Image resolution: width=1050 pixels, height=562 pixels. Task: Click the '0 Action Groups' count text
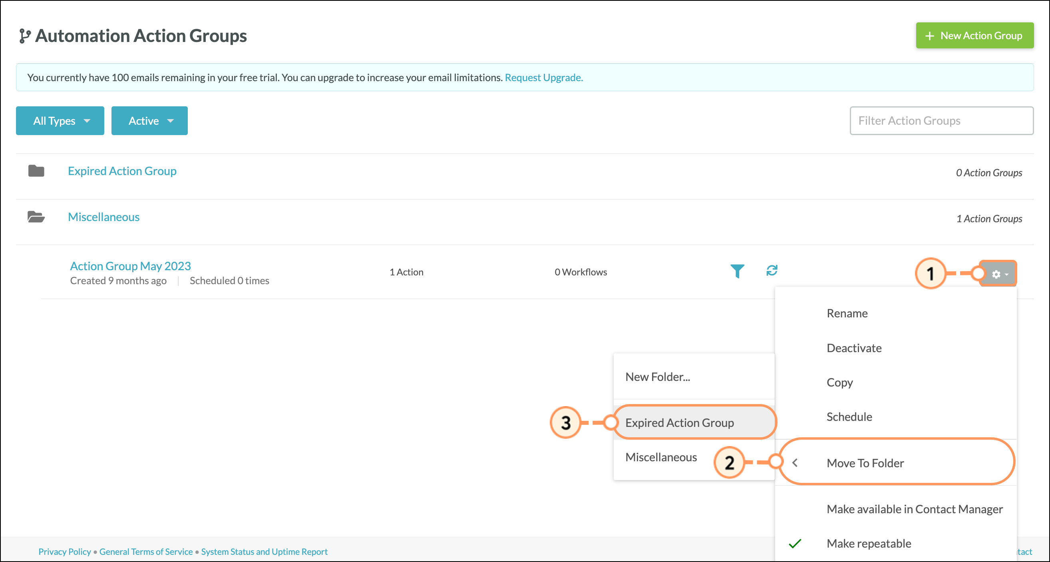[x=989, y=173]
